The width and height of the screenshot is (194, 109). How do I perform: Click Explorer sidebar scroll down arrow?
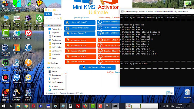(66, 90)
